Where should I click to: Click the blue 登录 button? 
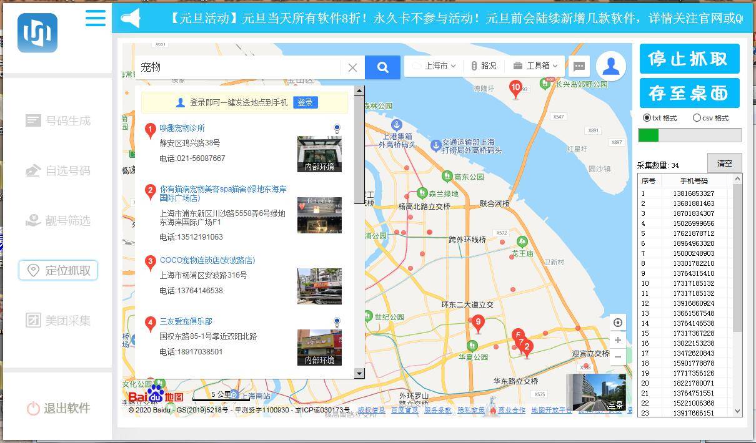[x=305, y=102]
